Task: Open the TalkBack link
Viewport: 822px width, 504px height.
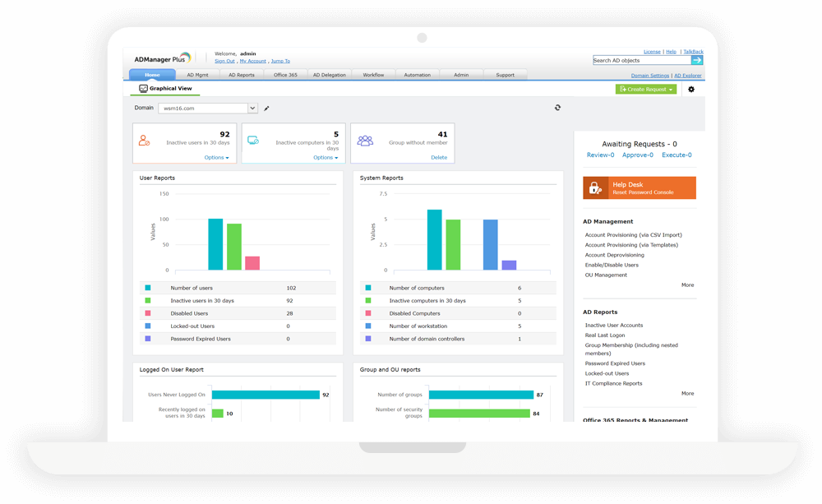Action: 693,52
